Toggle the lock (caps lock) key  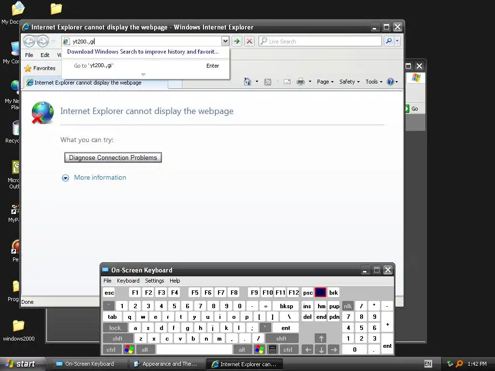coord(115,328)
